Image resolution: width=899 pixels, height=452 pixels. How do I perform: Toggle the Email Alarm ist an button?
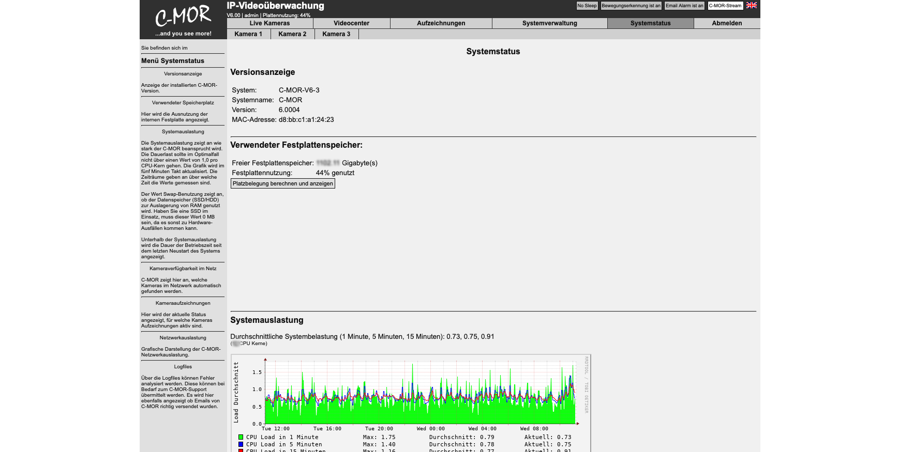click(684, 6)
